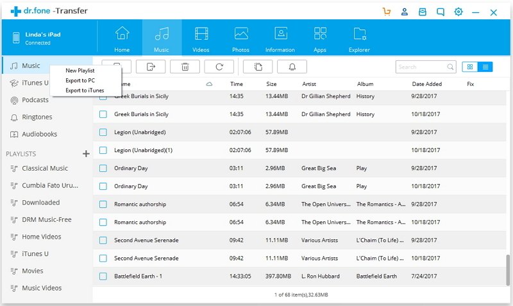Select the 397.80MB size cell
This screenshot has width=513, height=306.
point(278,276)
